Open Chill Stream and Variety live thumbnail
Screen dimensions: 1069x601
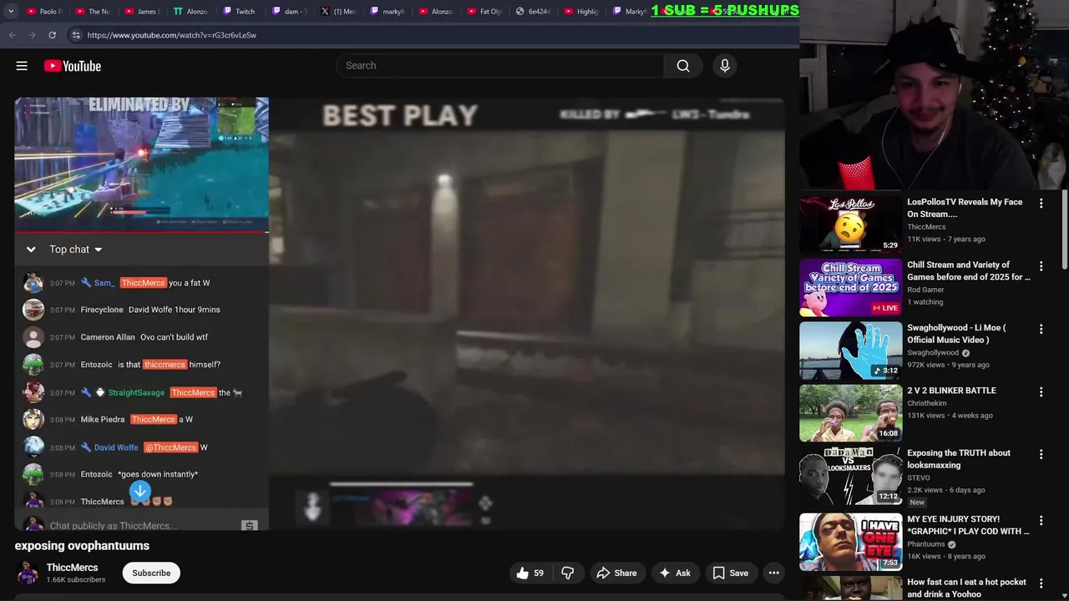coord(850,288)
